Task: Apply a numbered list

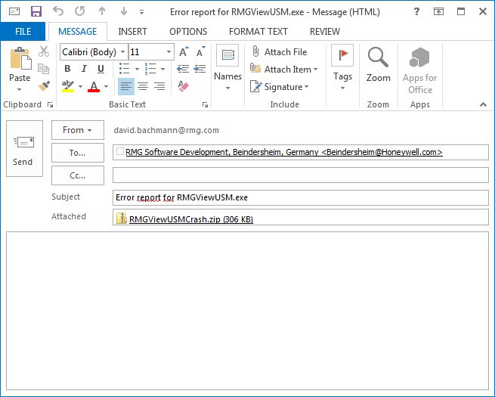Action: pyautogui.click(x=150, y=69)
